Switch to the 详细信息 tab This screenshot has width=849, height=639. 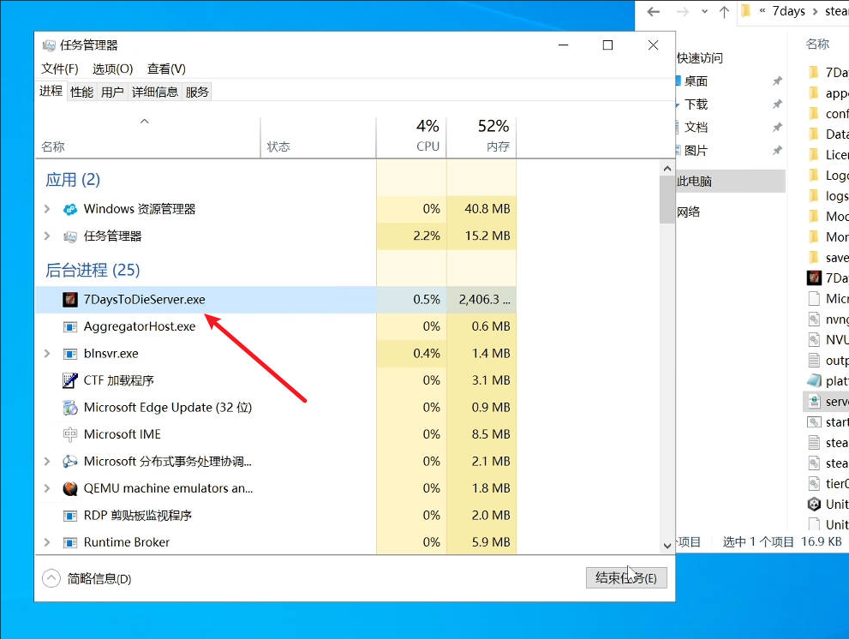[155, 92]
